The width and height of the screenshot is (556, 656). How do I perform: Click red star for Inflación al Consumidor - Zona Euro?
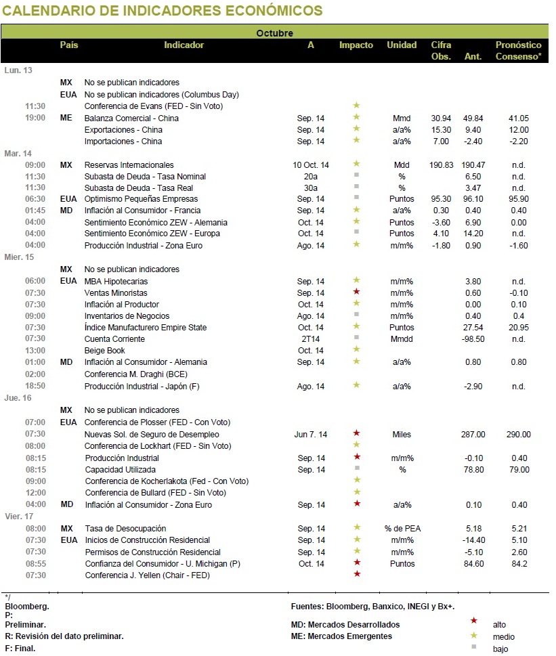tap(357, 503)
